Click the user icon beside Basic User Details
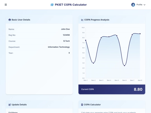The width and height of the screenshot is (151, 113). coord(10,20)
